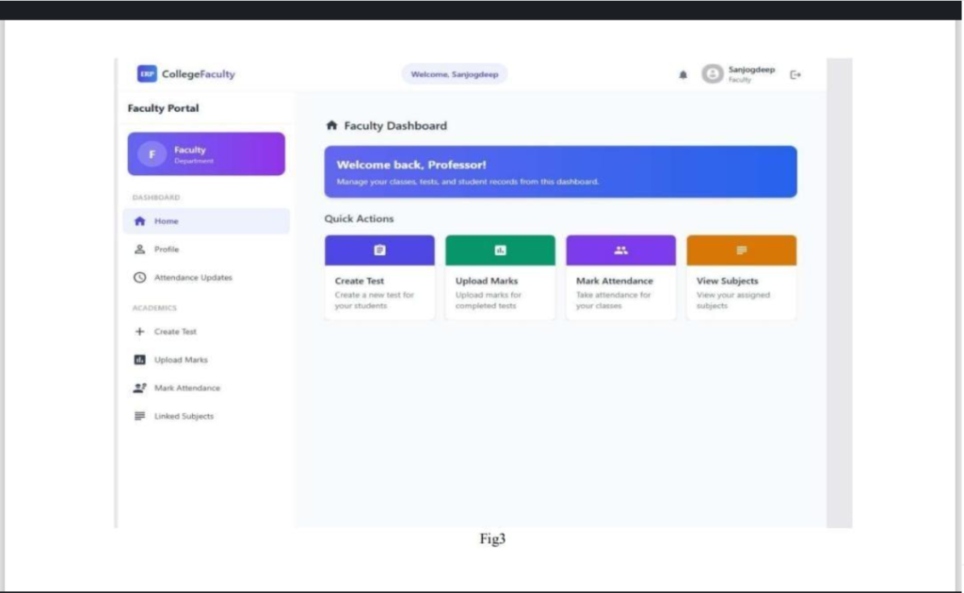The height and width of the screenshot is (593, 964).
Task: Click the Welcome back, Professor banner
Action: [x=560, y=171]
